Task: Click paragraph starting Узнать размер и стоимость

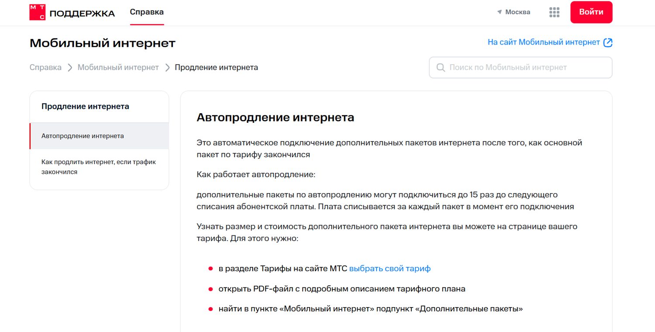Action: coord(387,233)
